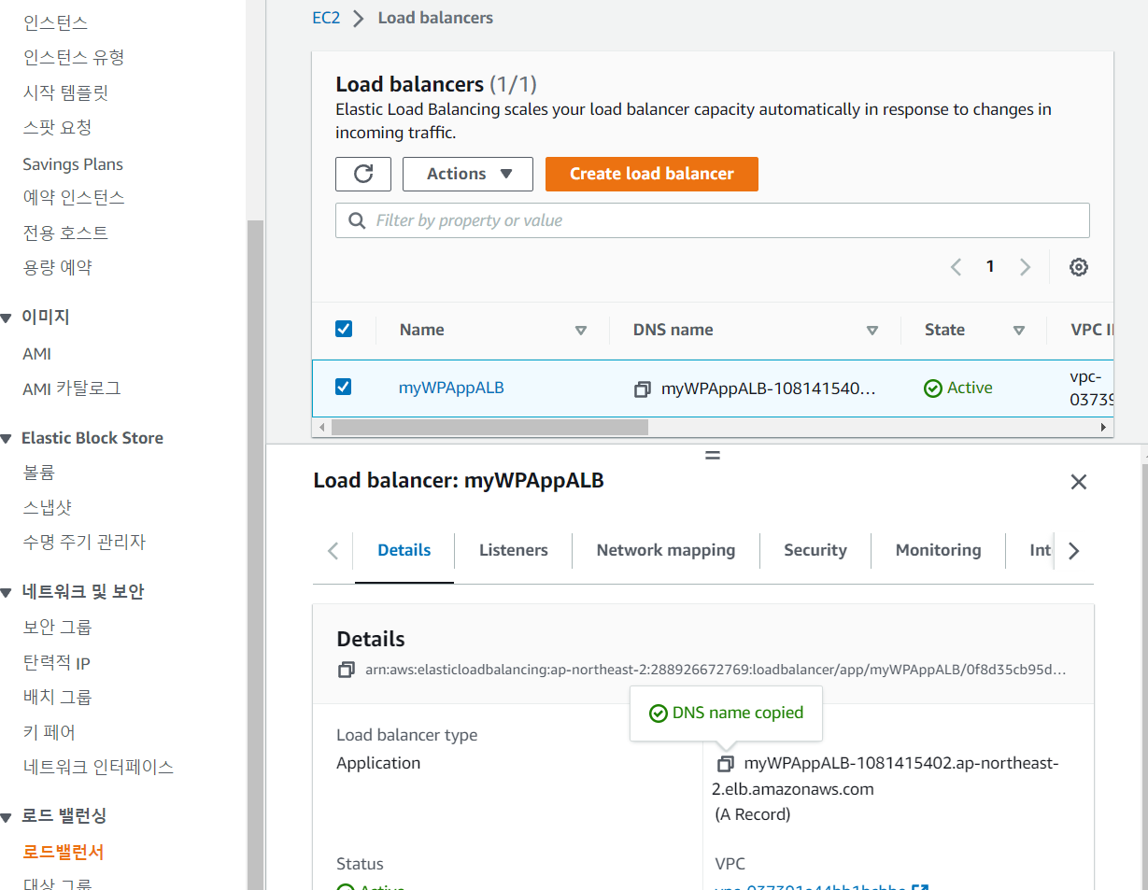Refresh the load balancers list

(x=363, y=174)
